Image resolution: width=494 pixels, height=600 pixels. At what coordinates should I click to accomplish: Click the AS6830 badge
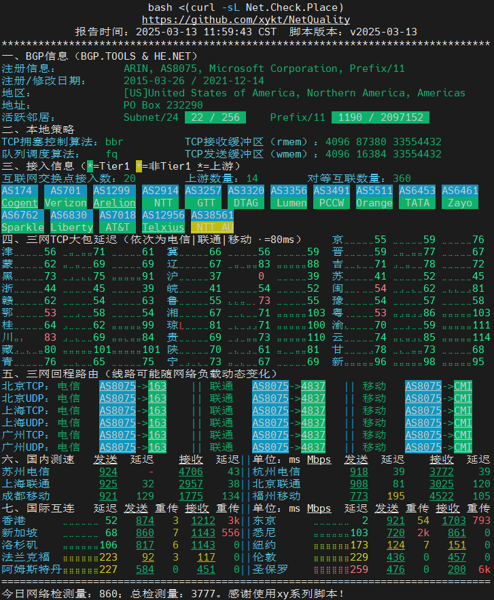[71, 215]
